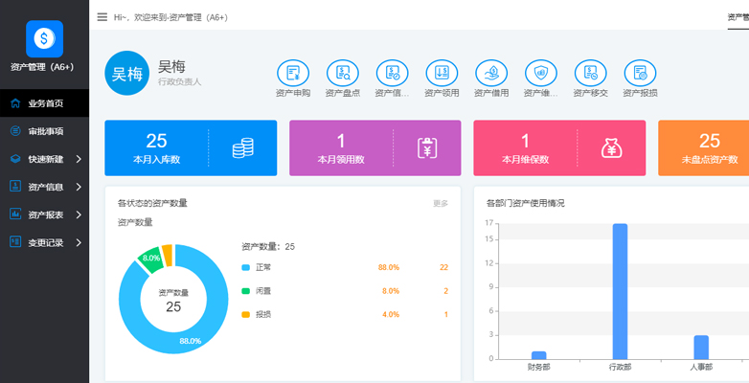This screenshot has height=383, width=749.
Task: Select the 资产移交 shortcut icon
Action: (590, 73)
